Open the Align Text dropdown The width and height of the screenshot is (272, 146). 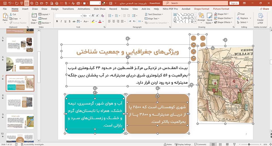click(152, 18)
